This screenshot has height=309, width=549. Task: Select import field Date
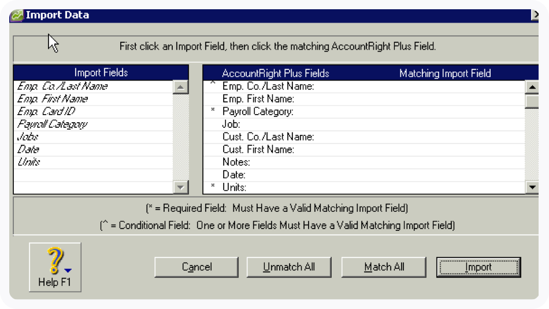click(x=94, y=149)
